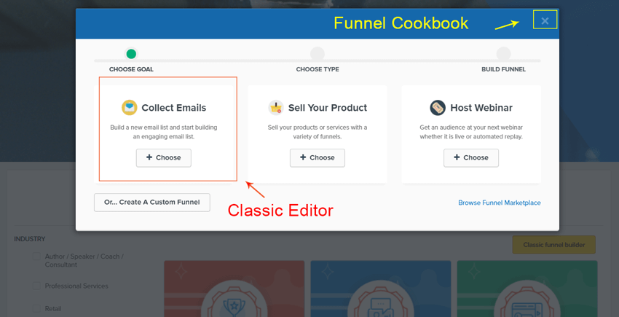Click the Sell Your Product basket icon

(x=276, y=108)
